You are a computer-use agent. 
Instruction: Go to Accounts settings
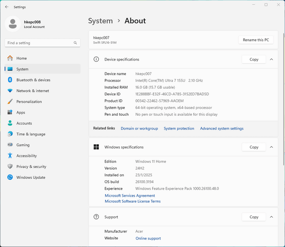click(x=42, y=123)
